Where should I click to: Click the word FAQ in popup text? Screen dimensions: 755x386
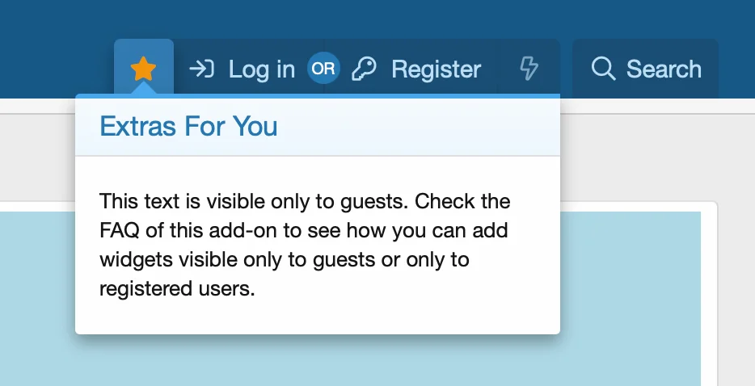pyautogui.click(x=120, y=230)
